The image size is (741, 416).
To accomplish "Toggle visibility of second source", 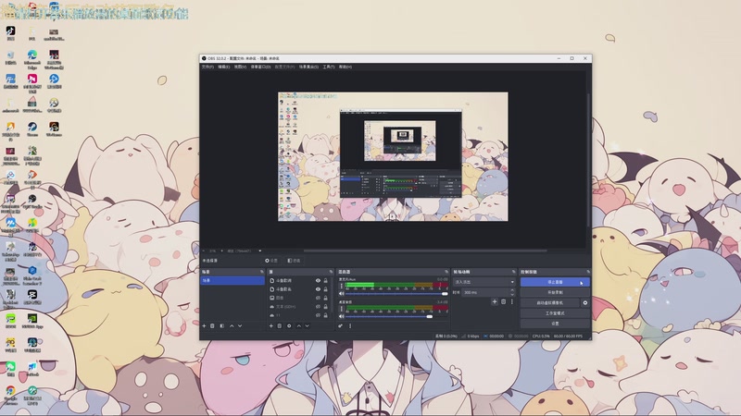I will (318, 289).
